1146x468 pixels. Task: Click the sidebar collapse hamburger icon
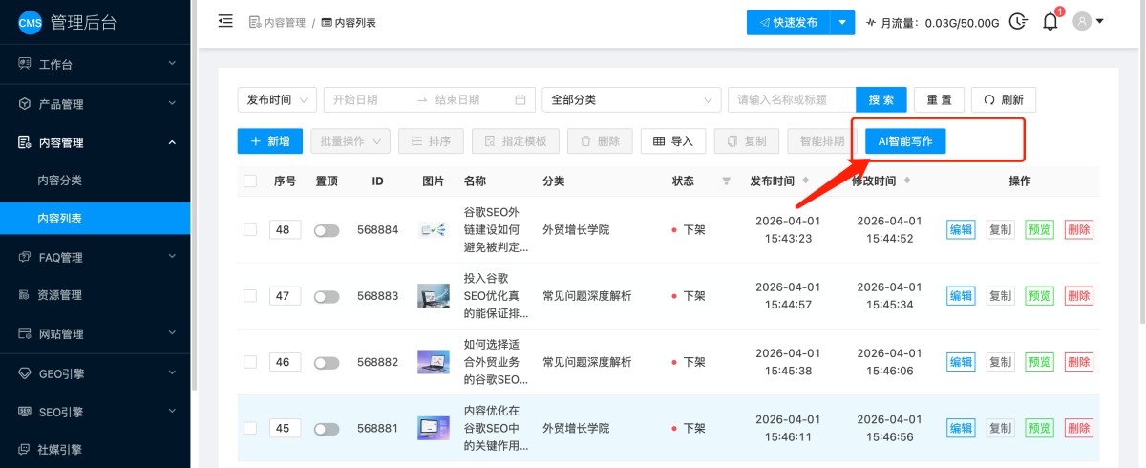click(225, 21)
